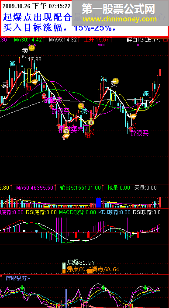The image size is (169, 308).
Task: Click the yellow-outlined candle above the upper red B
Action: 29,76
